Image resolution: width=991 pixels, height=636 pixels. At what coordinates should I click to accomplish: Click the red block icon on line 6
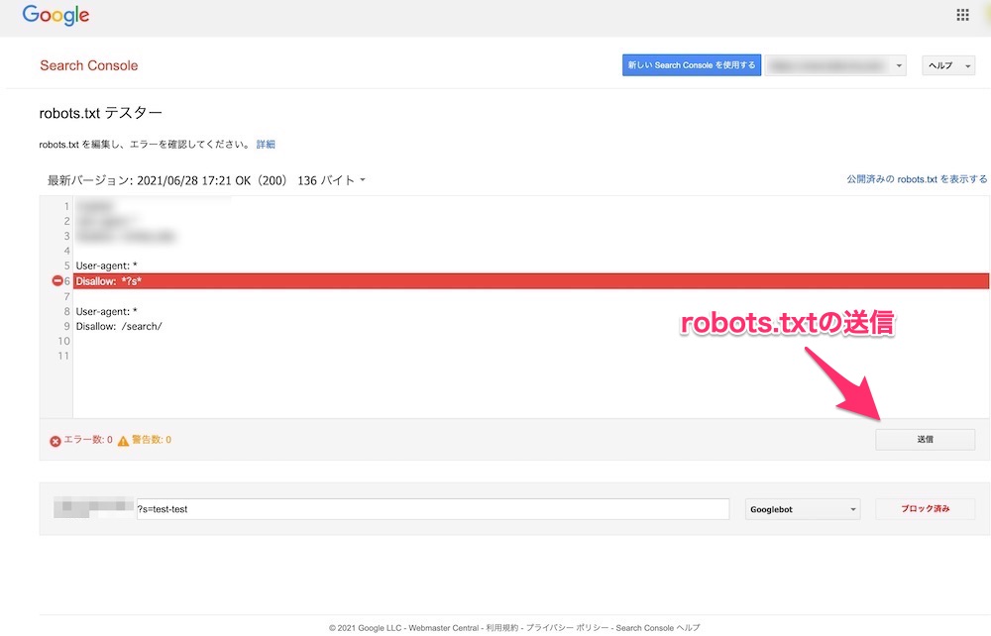56,281
